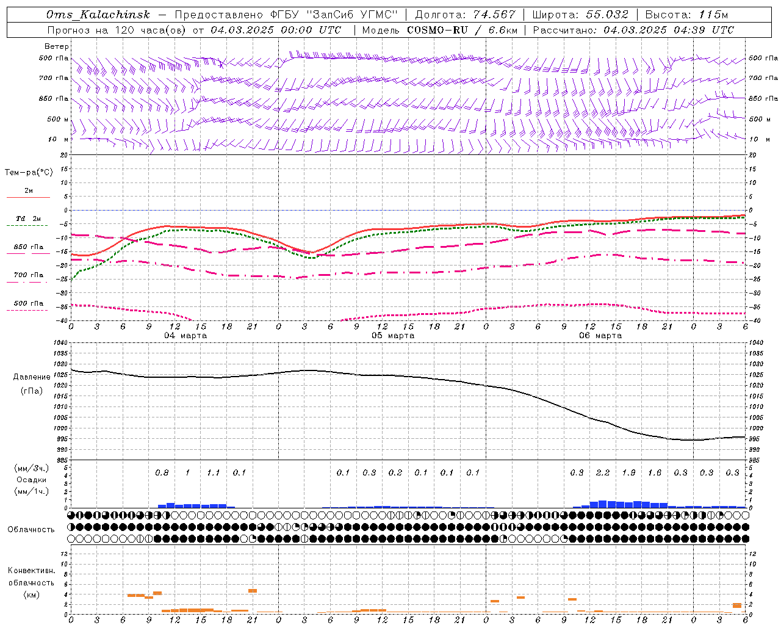Screen dimensions: 781x625
Task: Click the Ветер wind panel label
Action: 56,46
